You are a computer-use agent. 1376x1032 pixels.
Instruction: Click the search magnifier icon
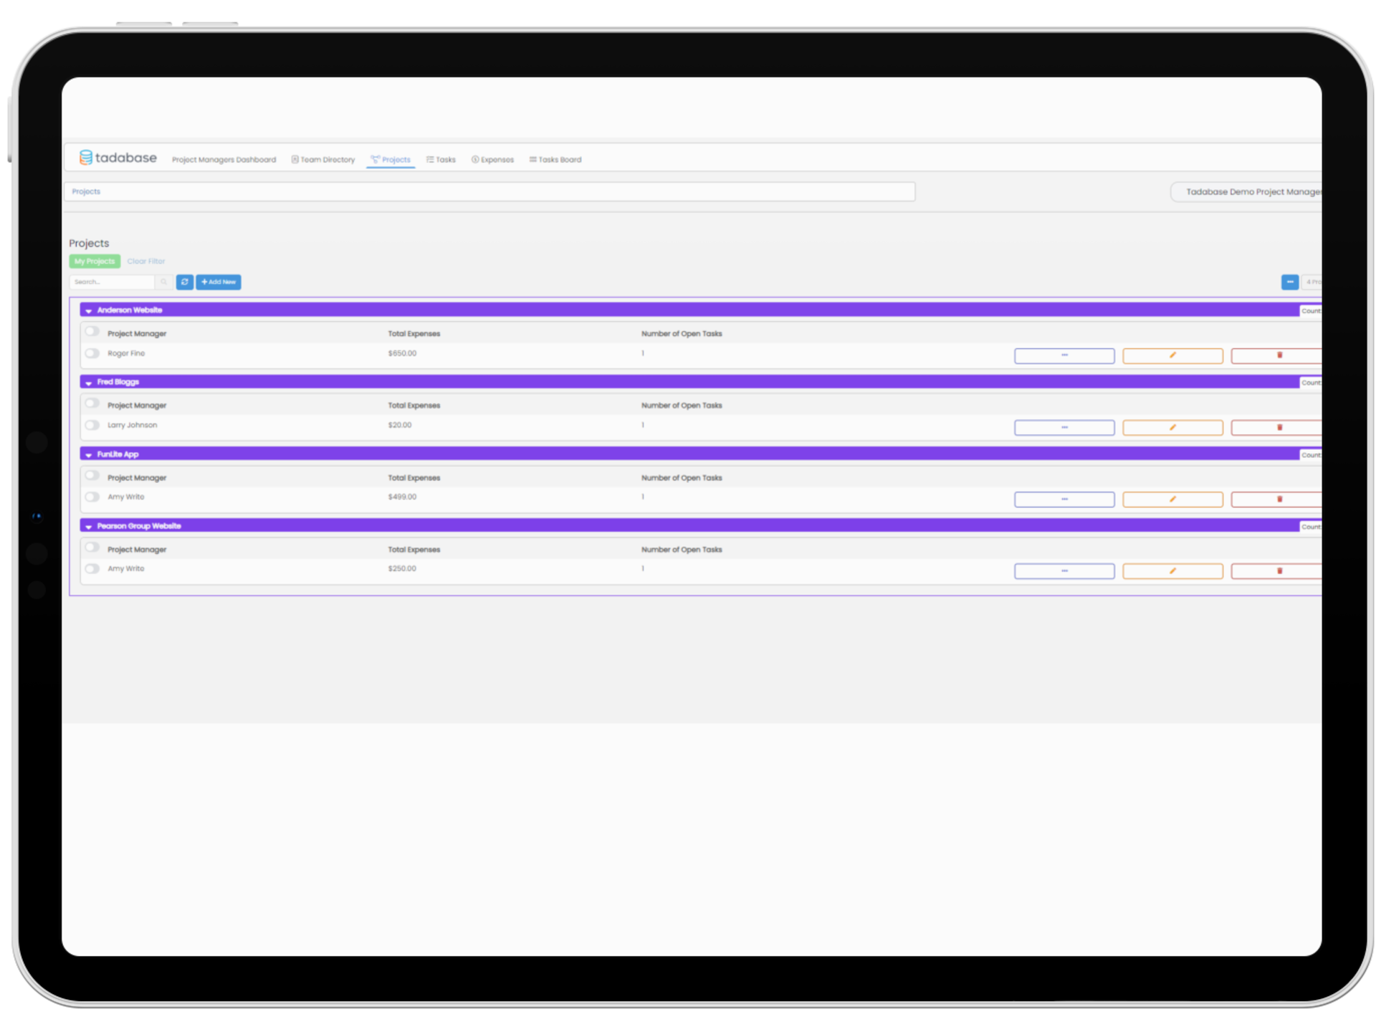pyautogui.click(x=164, y=282)
